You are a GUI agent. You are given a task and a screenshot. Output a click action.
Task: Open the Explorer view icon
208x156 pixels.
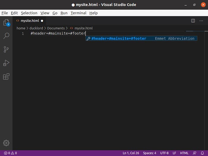point(6,23)
